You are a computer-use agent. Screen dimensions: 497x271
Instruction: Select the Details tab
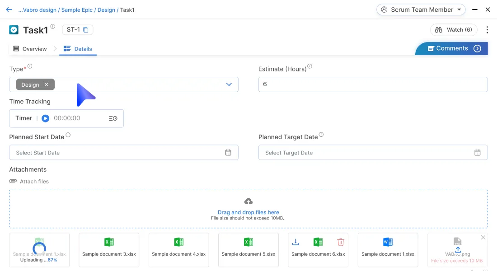(x=78, y=49)
